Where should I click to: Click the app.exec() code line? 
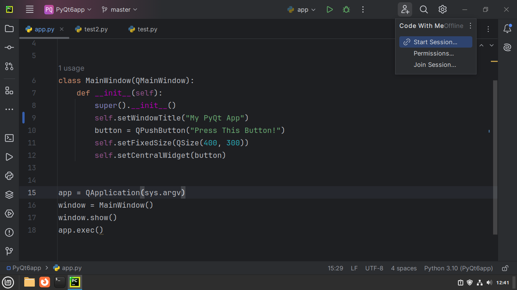81,230
